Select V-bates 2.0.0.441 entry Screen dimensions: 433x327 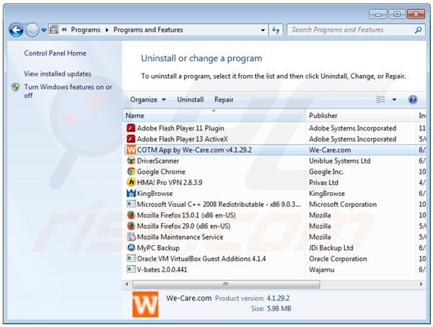click(162, 269)
